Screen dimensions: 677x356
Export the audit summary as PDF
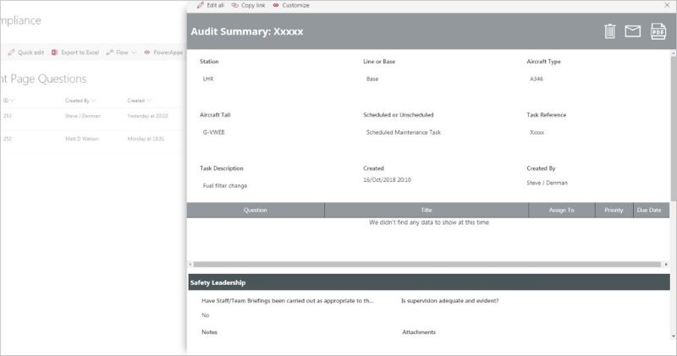click(x=658, y=31)
